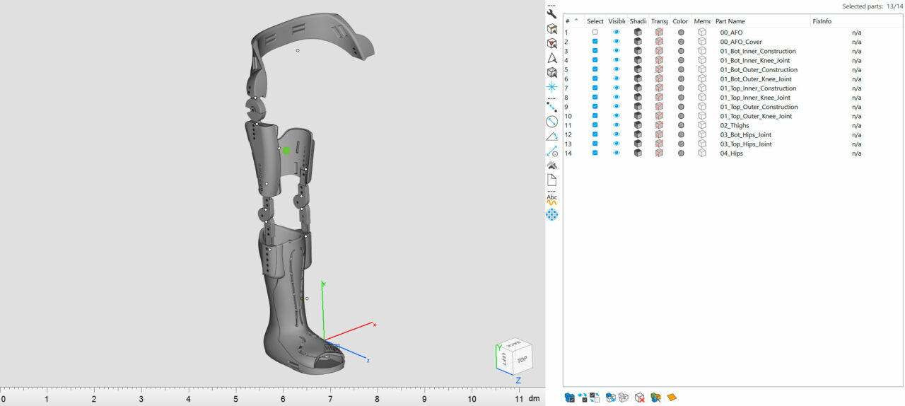Activate the triangle arrow selection tool
This screenshot has width=905, height=406.
point(551,57)
